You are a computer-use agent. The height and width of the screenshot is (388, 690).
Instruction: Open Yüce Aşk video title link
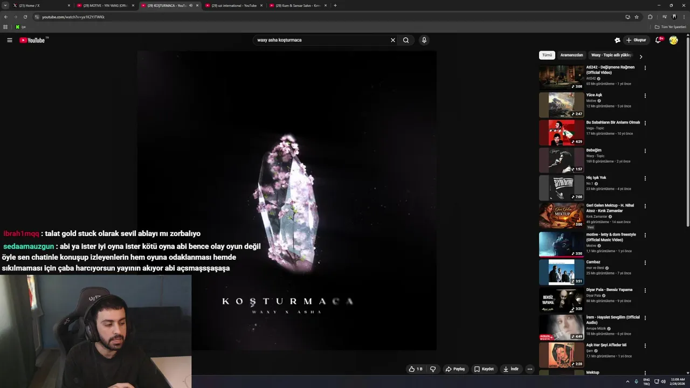pos(594,95)
